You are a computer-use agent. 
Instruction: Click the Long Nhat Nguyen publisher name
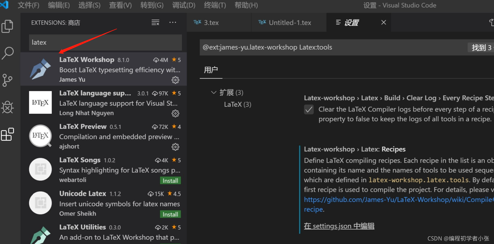[87, 113]
